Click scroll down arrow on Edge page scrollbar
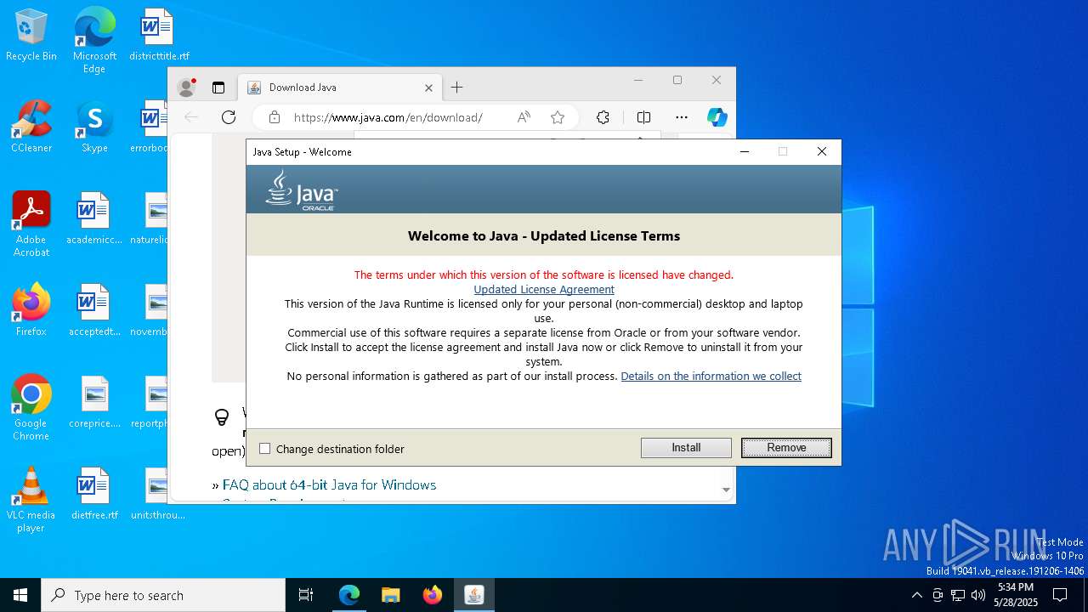The height and width of the screenshot is (612, 1088). point(726,490)
